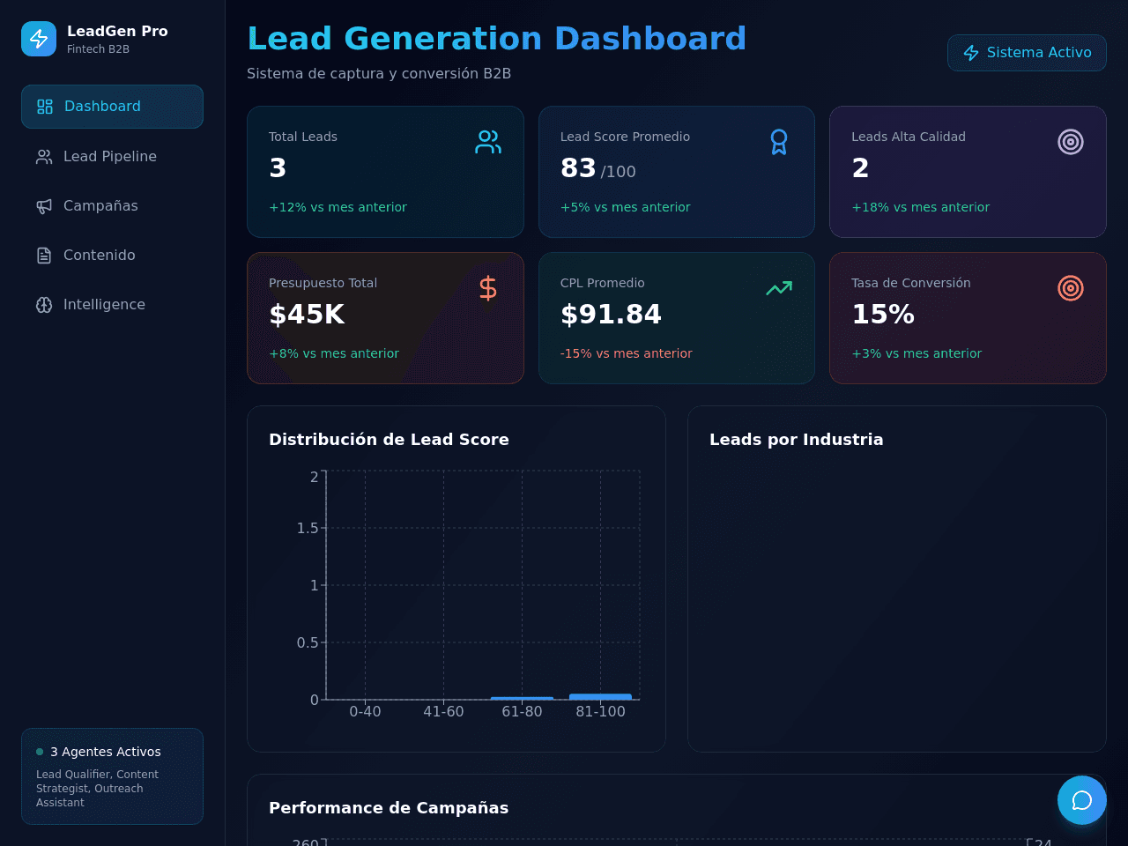This screenshot has height=846, width=1128.
Task: Click the 61-80 bar in Lead Score chart
Action: [522, 699]
